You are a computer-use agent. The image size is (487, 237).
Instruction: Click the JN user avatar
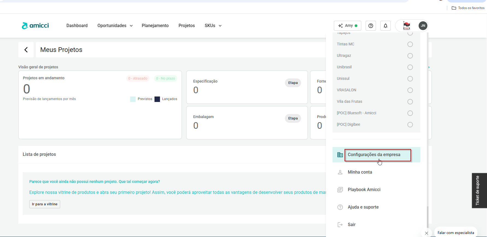pyautogui.click(x=423, y=26)
